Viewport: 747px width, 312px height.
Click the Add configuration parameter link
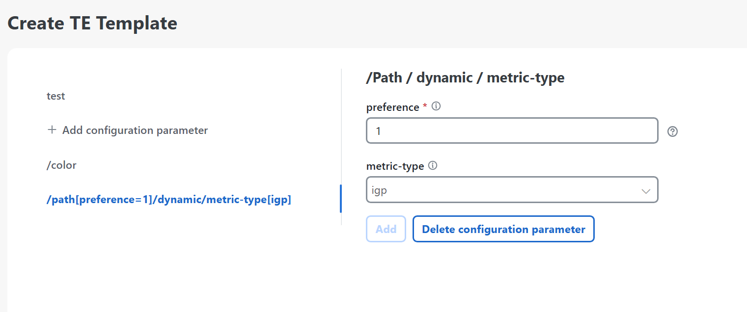coord(135,130)
